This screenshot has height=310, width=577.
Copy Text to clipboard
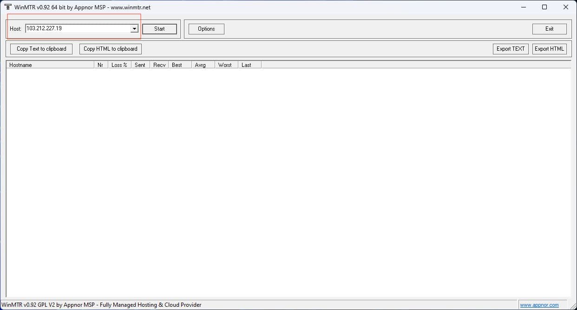pyautogui.click(x=41, y=49)
